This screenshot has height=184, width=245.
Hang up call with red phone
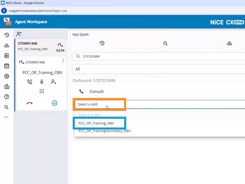click(29, 103)
